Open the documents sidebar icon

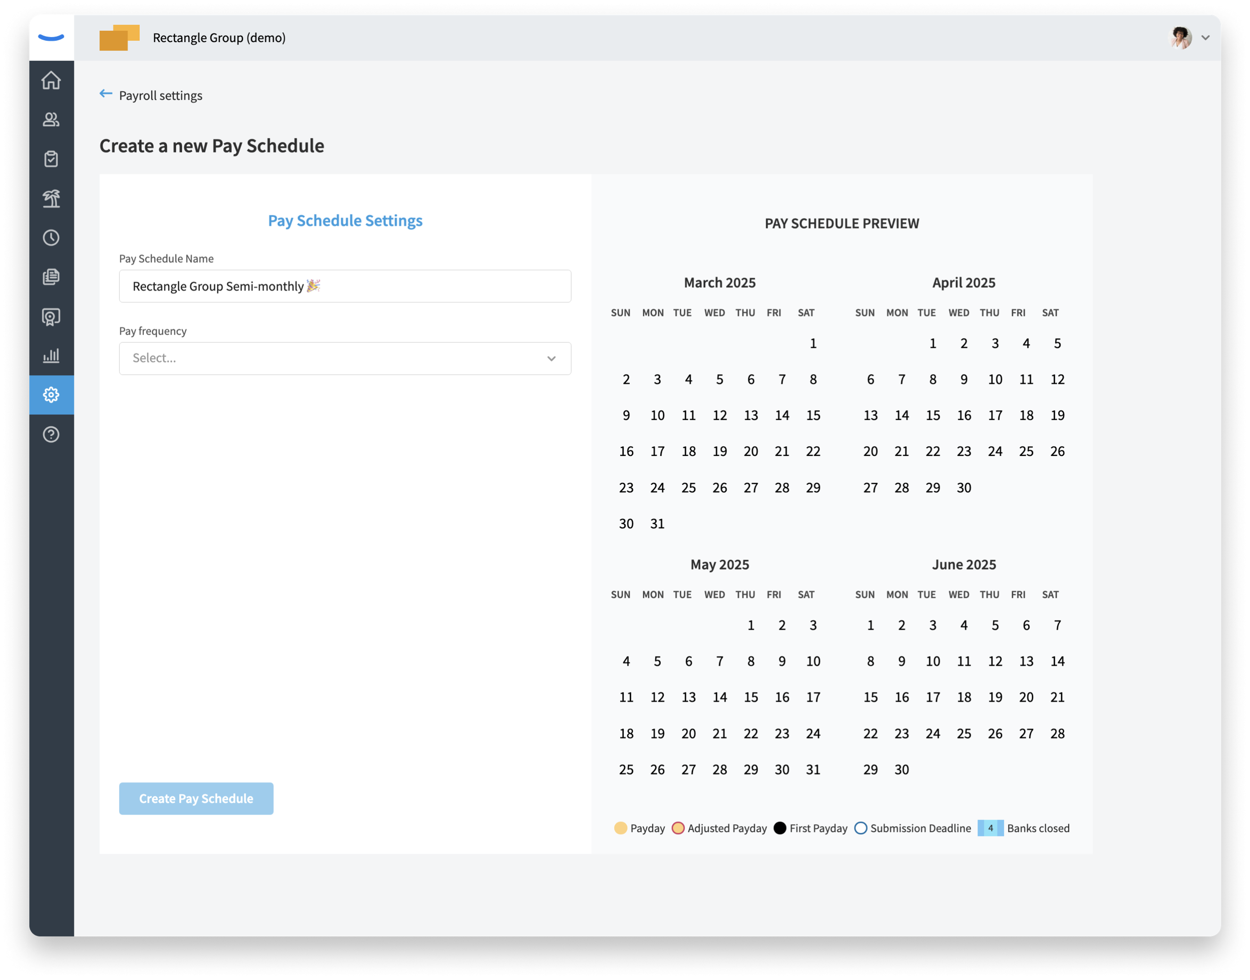51,277
